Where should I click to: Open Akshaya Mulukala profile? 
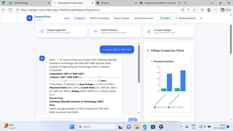(x=185, y=18)
